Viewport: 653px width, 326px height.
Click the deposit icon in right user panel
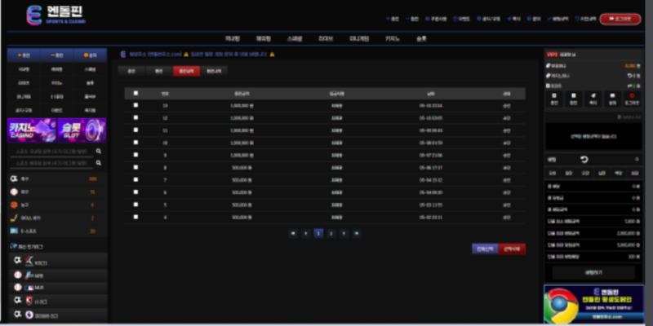pyautogui.click(x=554, y=99)
